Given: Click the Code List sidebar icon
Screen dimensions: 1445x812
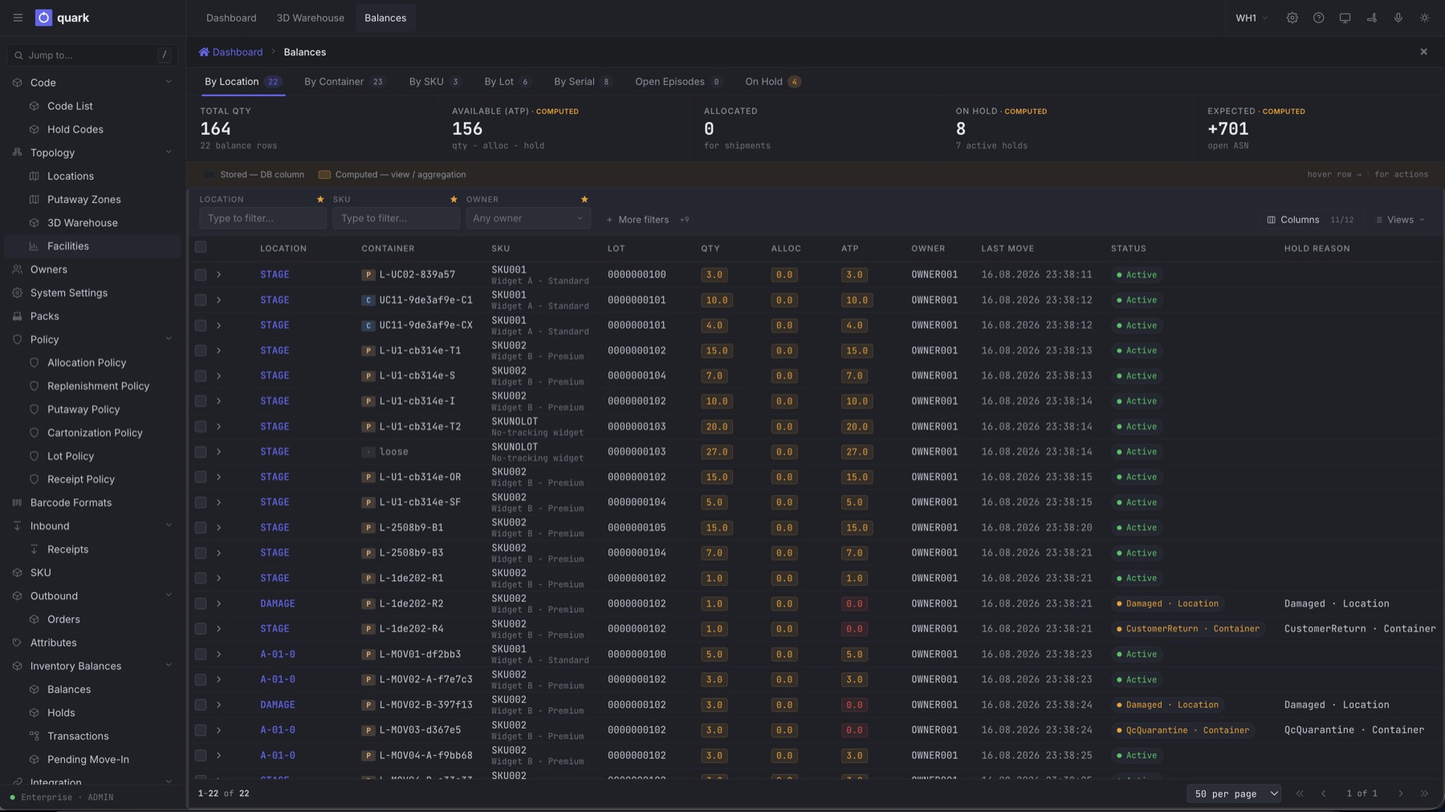Looking at the screenshot, I should pos(34,106).
